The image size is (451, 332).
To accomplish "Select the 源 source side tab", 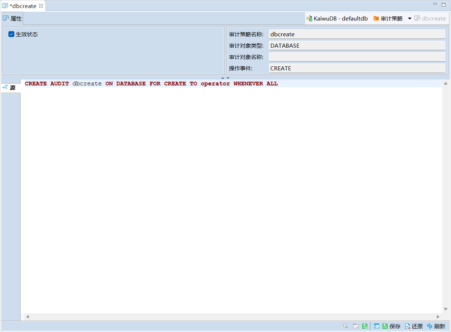I will point(10,88).
